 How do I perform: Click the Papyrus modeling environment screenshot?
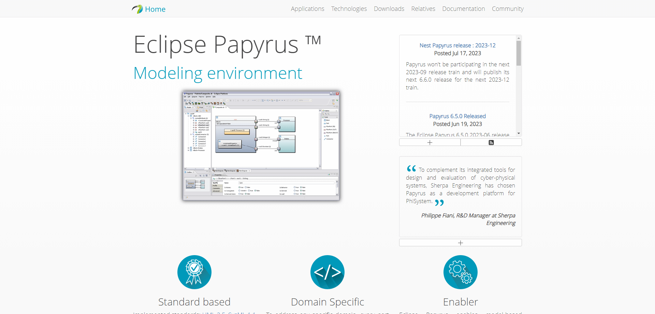click(x=261, y=146)
